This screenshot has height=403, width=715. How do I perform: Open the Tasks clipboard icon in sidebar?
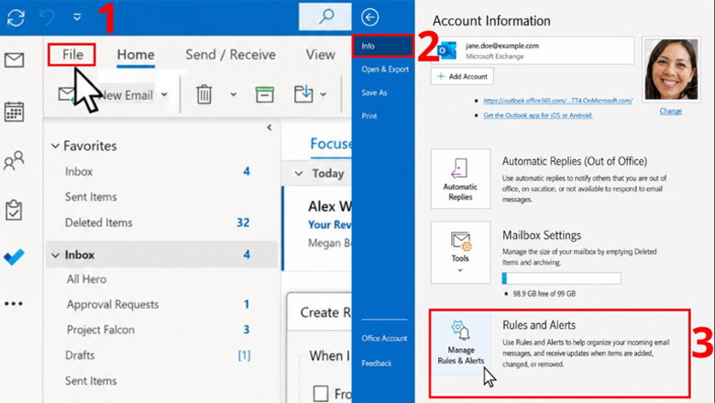(x=14, y=210)
